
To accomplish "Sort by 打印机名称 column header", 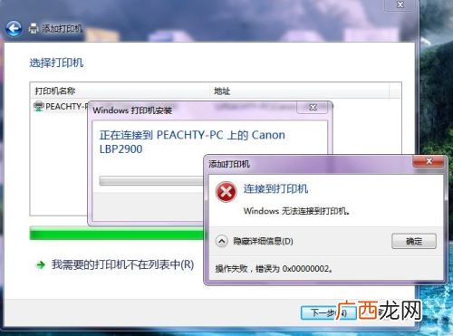I will click(x=120, y=91).
